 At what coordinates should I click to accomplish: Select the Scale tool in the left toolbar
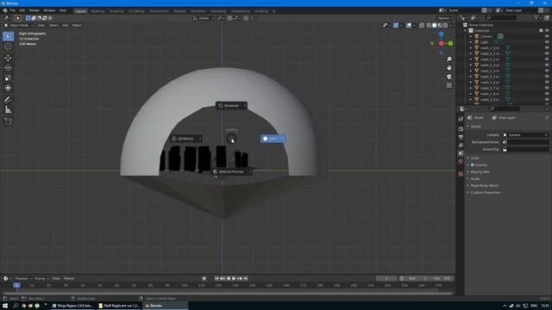tap(8, 78)
